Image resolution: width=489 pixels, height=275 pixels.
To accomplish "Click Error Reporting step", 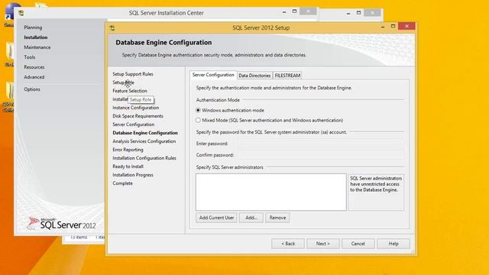I will tap(128, 150).
